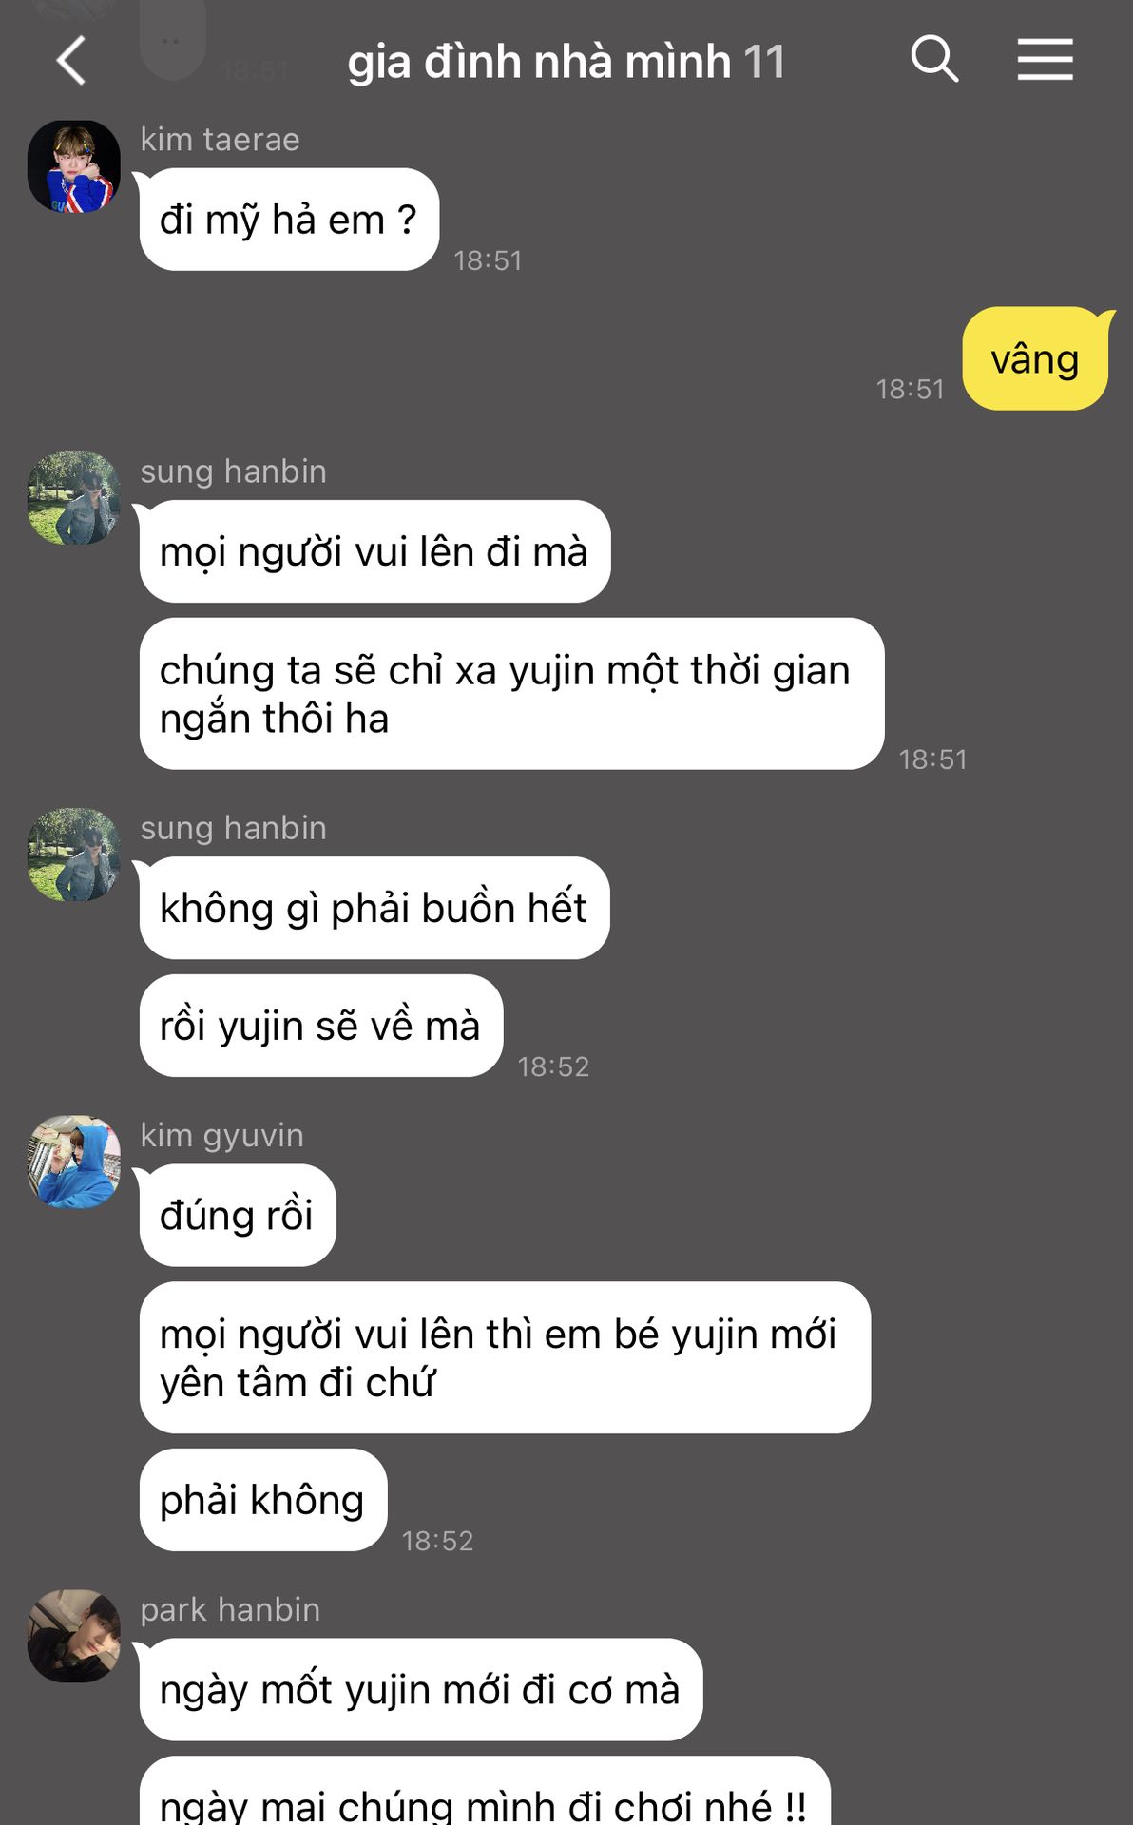1133x1825 pixels.
Task: Tap the first sung hanbin avatar
Action: [74, 498]
